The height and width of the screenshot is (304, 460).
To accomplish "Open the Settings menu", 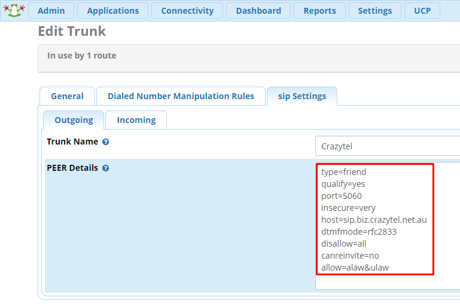I will [374, 11].
